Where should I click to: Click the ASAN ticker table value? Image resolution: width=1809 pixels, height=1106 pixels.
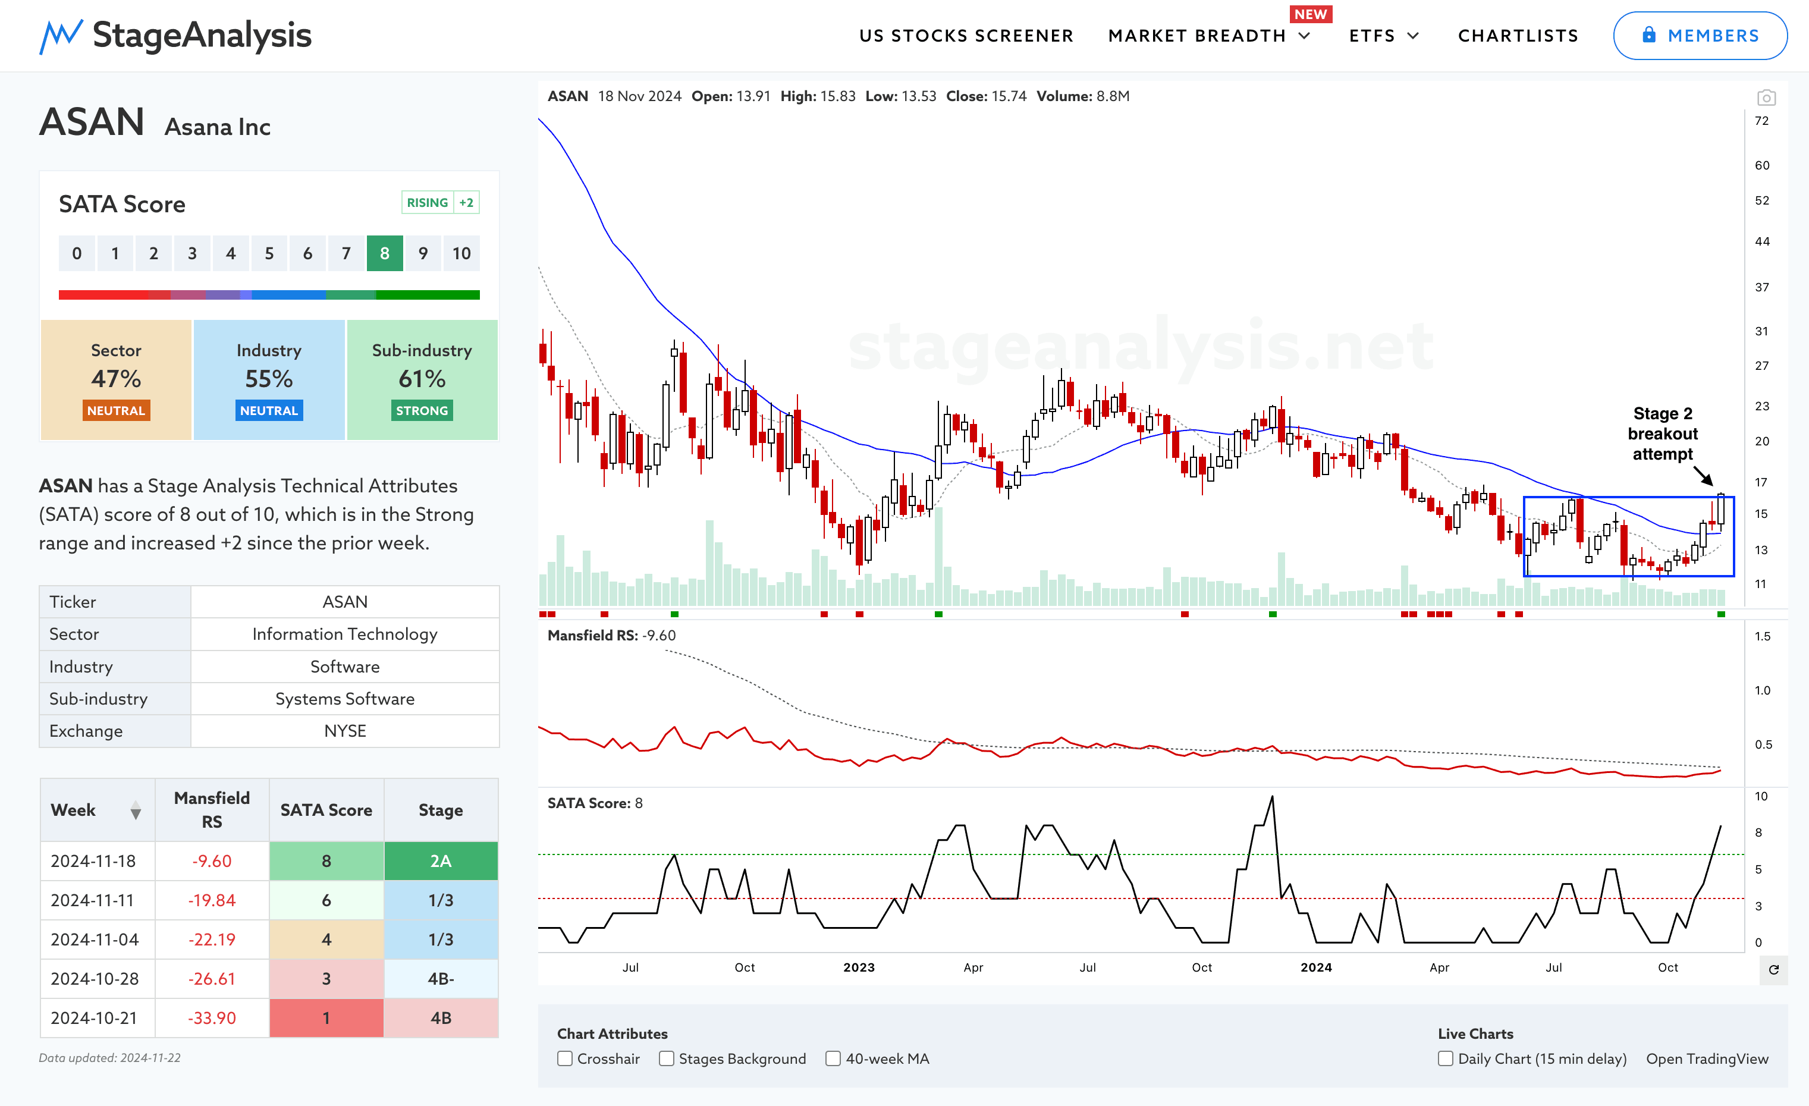pyautogui.click(x=345, y=602)
